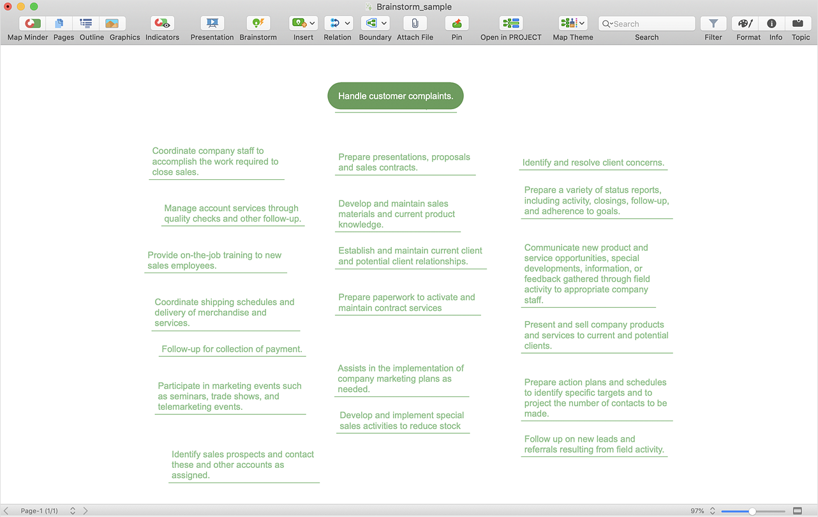The image size is (818, 517).
Task: Switch to the Outline view
Action: pyautogui.click(x=86, y=24)
